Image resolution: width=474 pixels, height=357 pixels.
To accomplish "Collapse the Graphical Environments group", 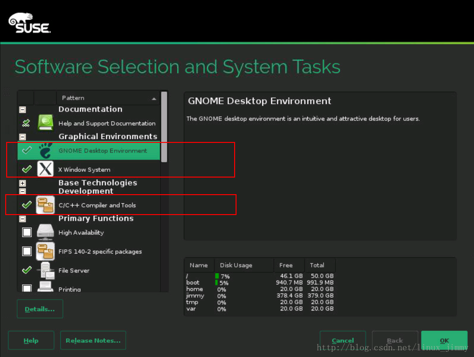I will coord(22,137).
